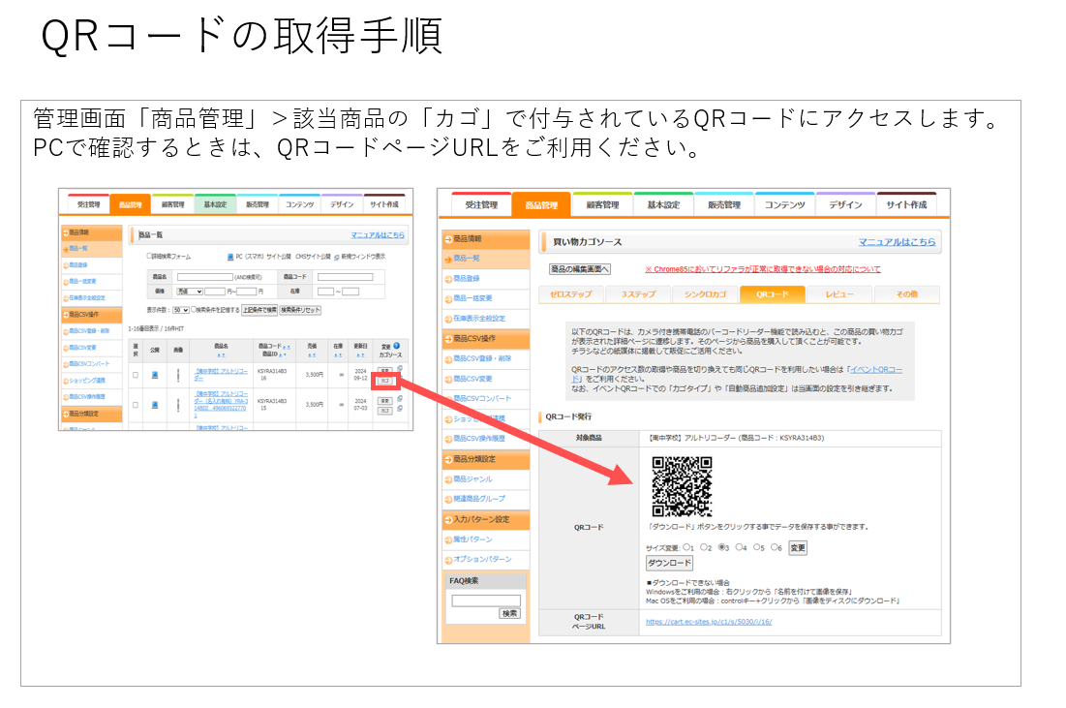
Task: Click the 商品名 search field
Action: pos(204,277)
